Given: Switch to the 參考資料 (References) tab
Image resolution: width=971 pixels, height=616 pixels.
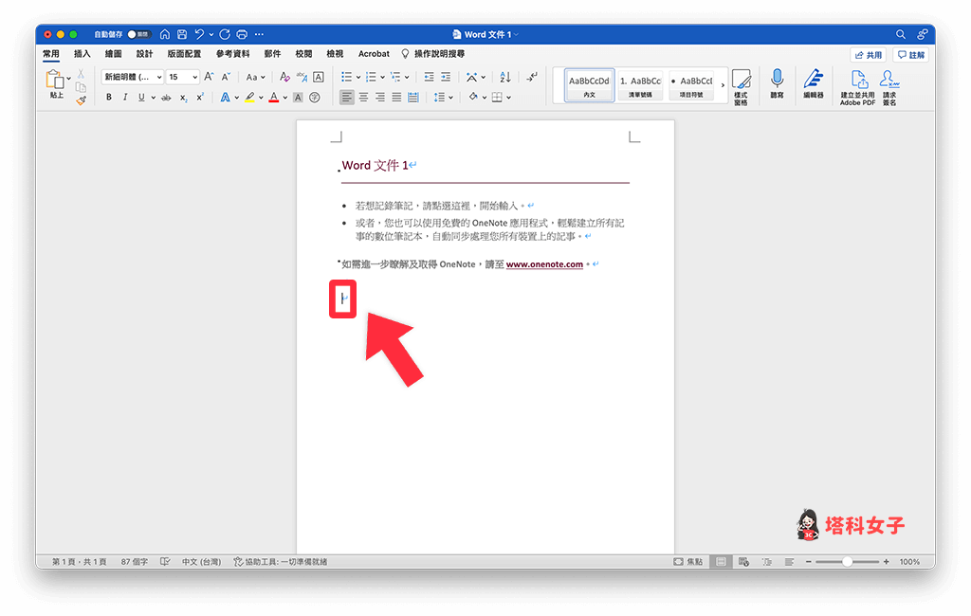Looking at the screenshot, I should pyautogui.click(x=233, y=54).
